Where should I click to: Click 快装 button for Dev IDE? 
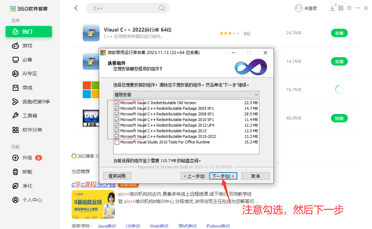[x=339, y=118]
